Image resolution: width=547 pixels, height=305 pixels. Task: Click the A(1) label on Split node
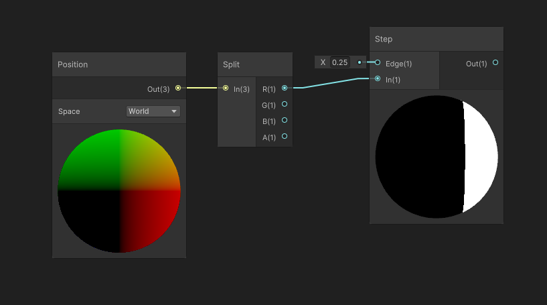click(x=269, y=137)
